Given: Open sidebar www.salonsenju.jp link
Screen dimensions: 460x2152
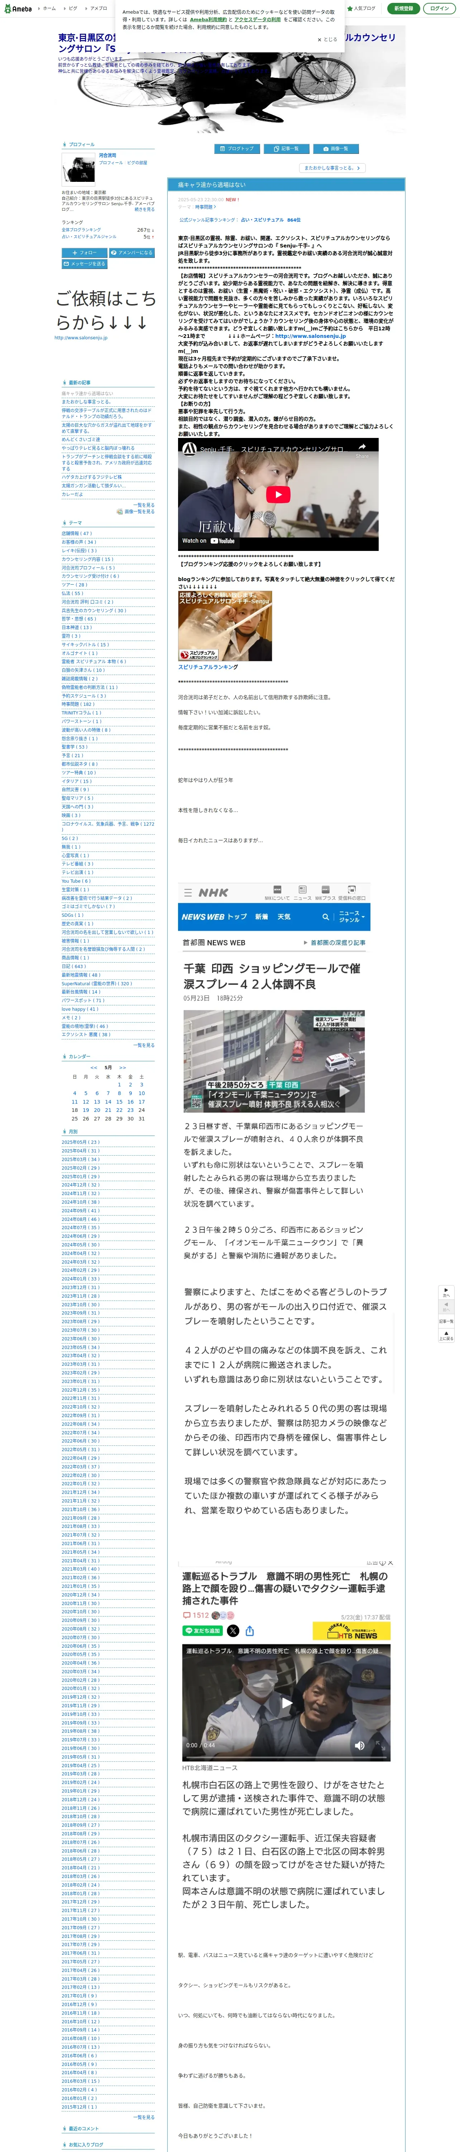Looking at the screenshot, I should (81, 338).
